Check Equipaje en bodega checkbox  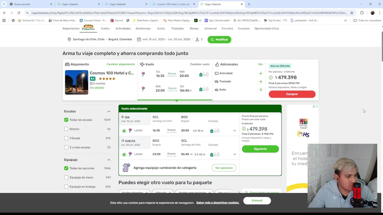(66, 187)
